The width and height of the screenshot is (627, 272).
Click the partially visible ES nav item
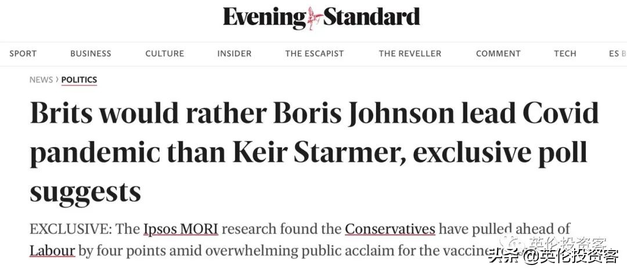617,53
